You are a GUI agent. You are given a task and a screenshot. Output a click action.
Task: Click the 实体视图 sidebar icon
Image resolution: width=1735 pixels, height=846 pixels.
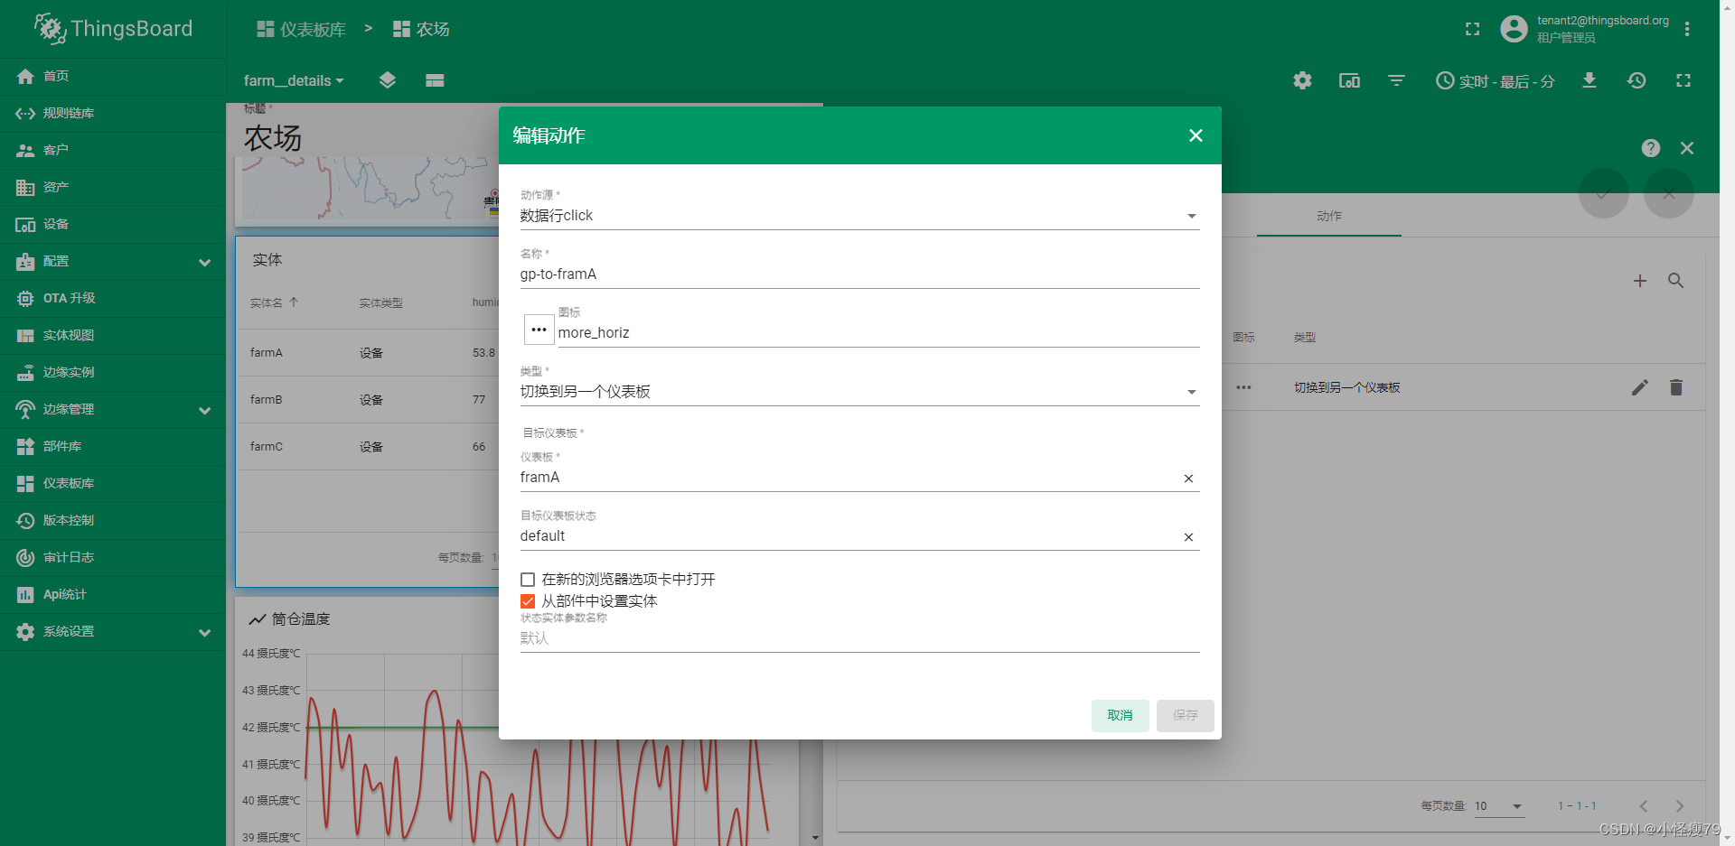point(25,335)
